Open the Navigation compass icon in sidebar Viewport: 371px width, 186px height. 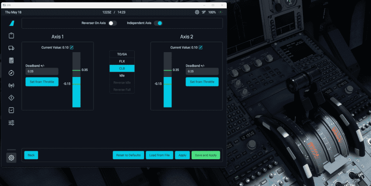tap(11, 73)
